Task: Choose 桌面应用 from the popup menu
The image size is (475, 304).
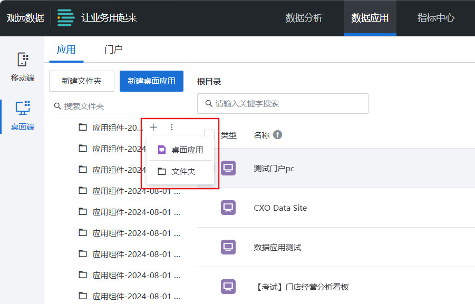Action: tap(180, 150)
